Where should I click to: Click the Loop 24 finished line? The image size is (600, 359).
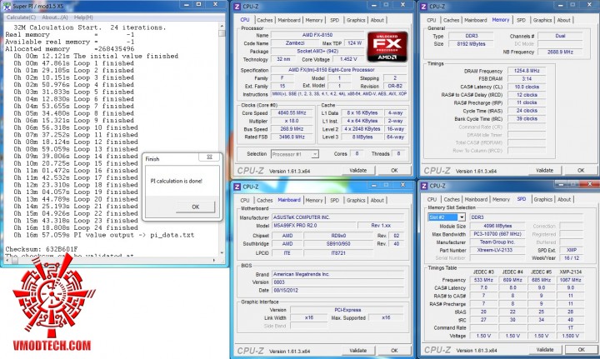tap(75, 228)
